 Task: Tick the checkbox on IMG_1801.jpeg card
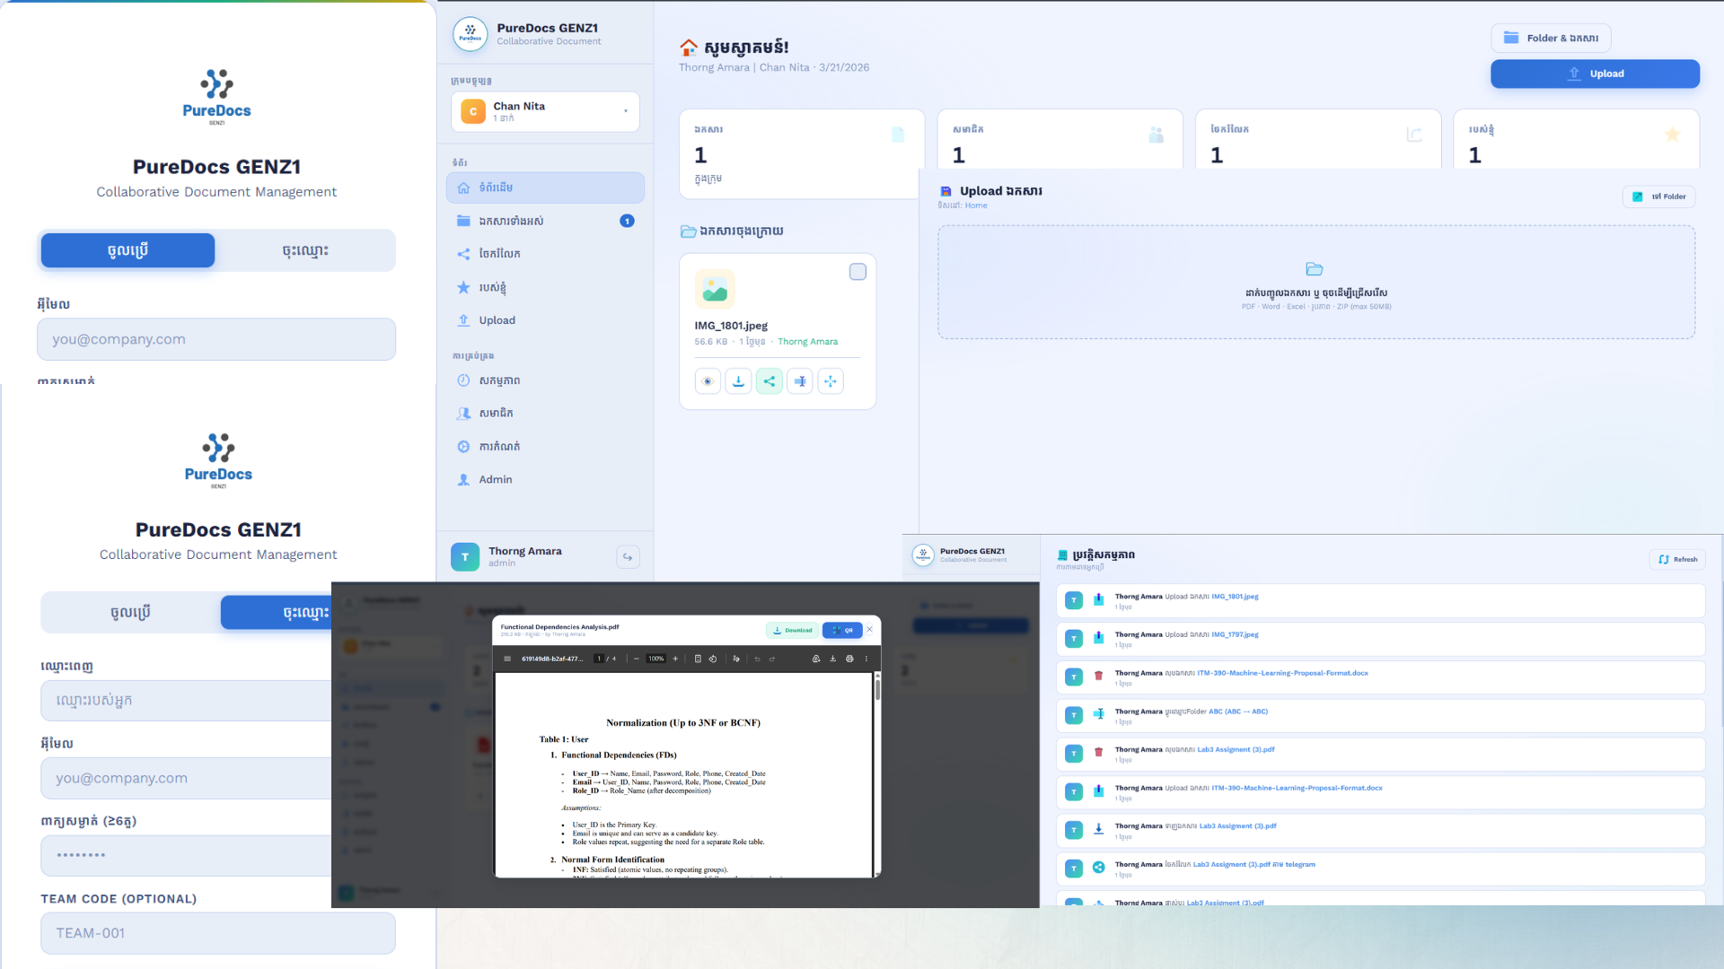click(x=858, y=272)
